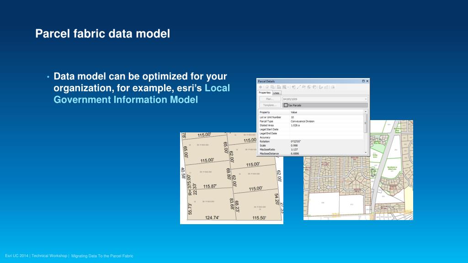Click the 115.87' dimension label on parcel map
This screenshot has width=468, height=263.
pos(210,186)
